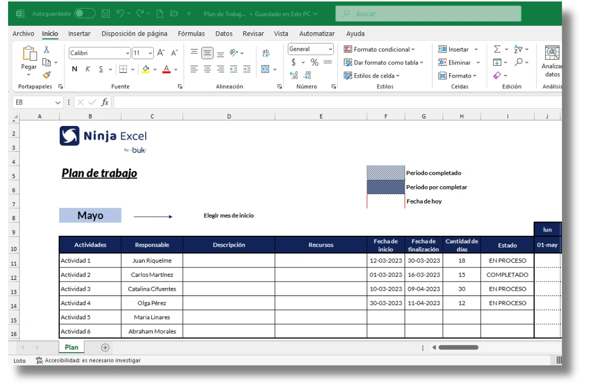The image size is (589, 387).
Task: Click the Insertar cells button
Action: pyautogui.click(x=453, y=49)
